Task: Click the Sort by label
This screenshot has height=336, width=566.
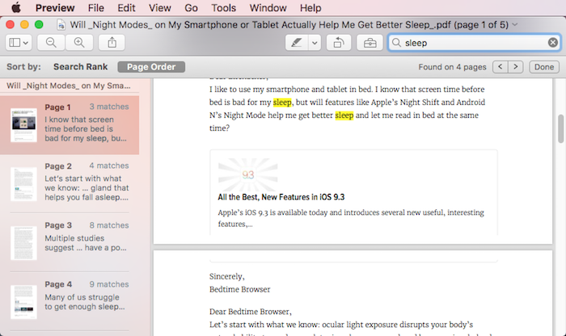Action: pyautogui.click(x=23, y=67)
